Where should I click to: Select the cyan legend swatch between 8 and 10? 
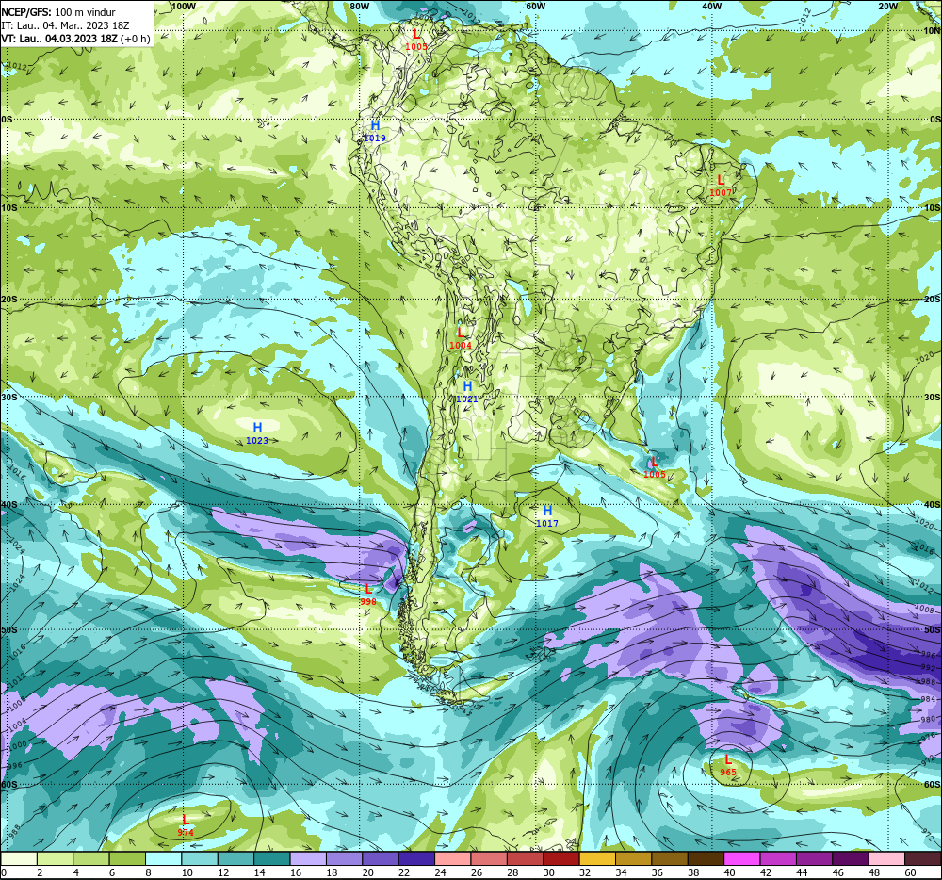[163, 859]
